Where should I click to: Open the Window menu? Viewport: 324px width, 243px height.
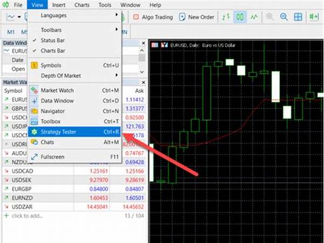130,5
